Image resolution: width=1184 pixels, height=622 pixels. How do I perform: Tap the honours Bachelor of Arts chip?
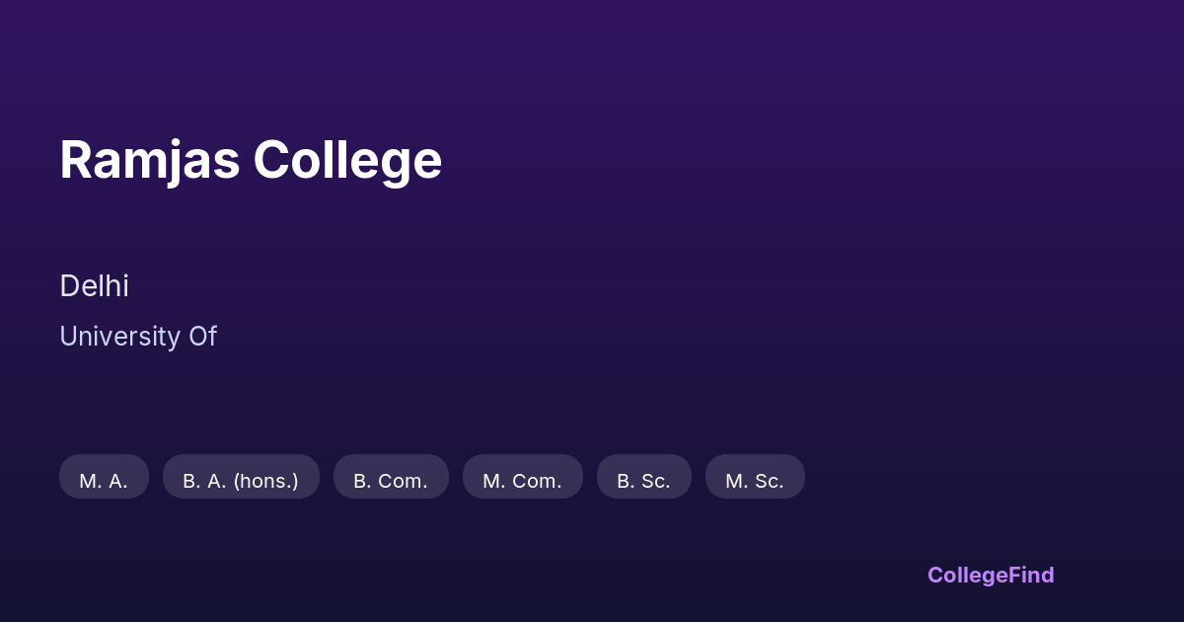(x=241, y=481)
